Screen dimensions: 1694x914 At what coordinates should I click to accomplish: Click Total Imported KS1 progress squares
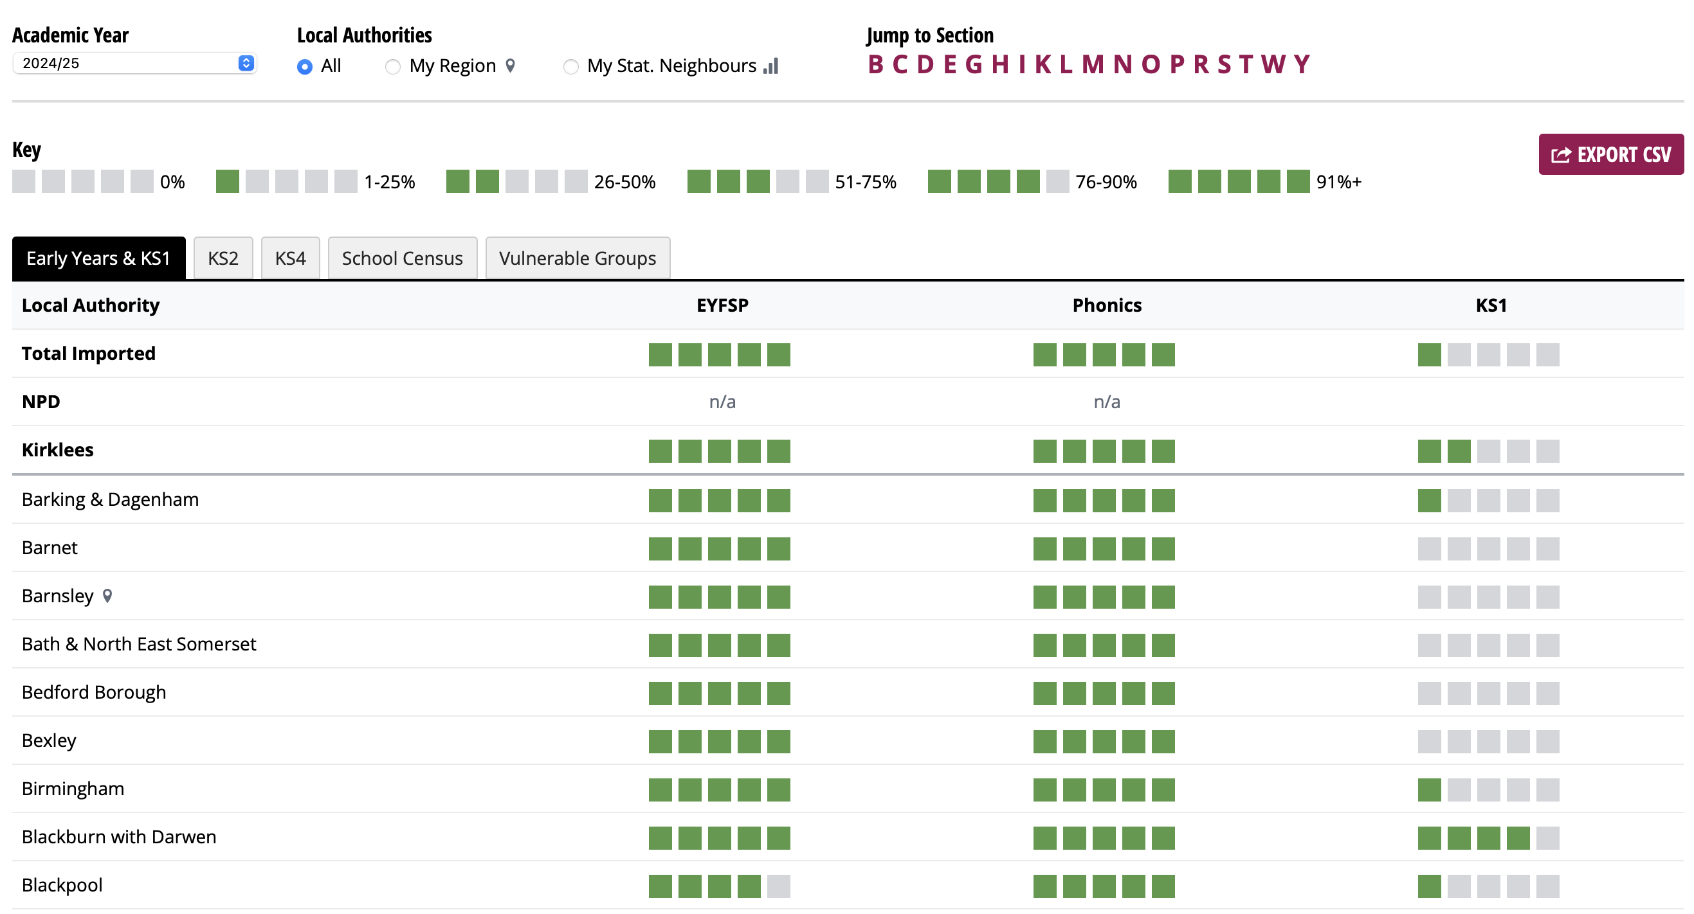(1488, 355)
